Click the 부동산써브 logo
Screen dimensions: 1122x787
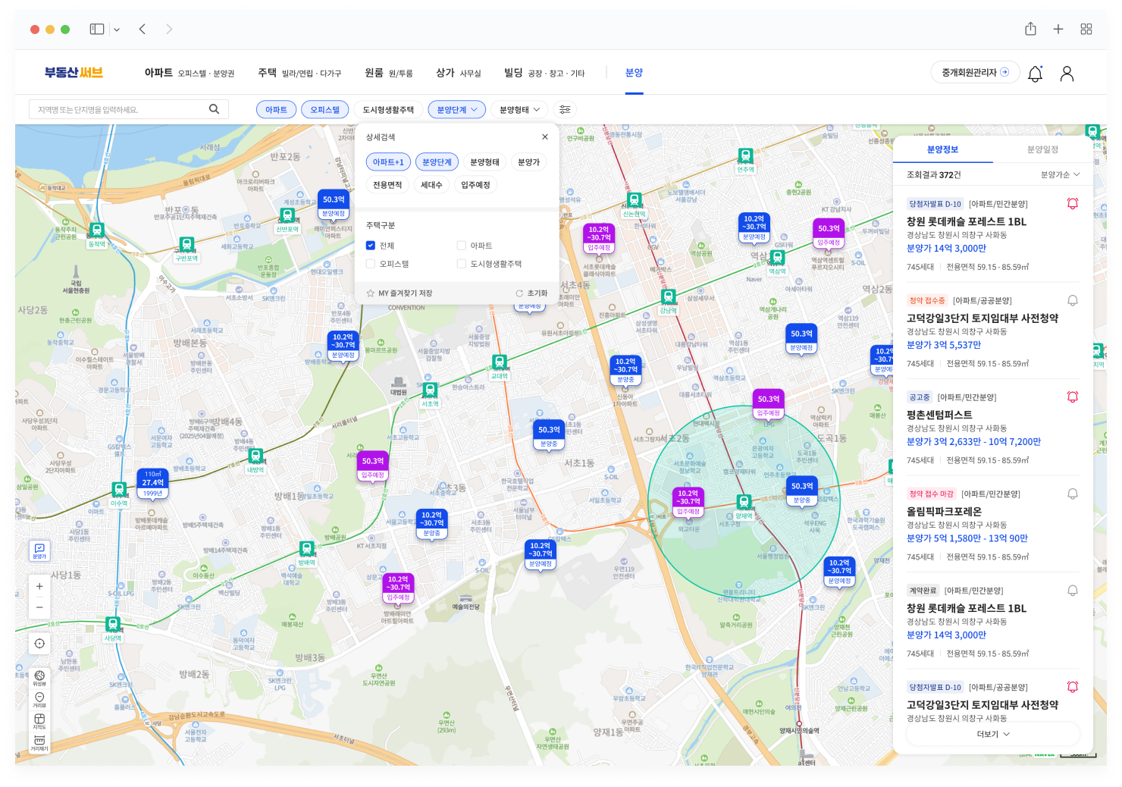[x=74, y=73]
